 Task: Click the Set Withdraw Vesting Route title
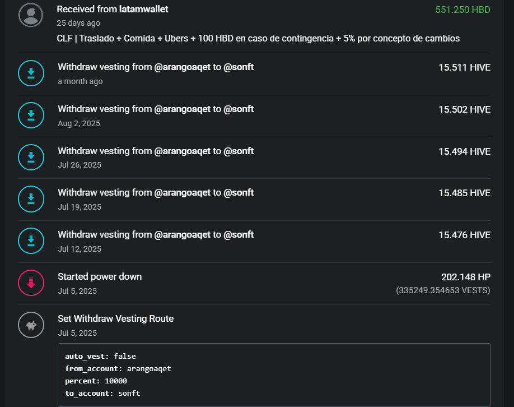[x=116, y=319]
